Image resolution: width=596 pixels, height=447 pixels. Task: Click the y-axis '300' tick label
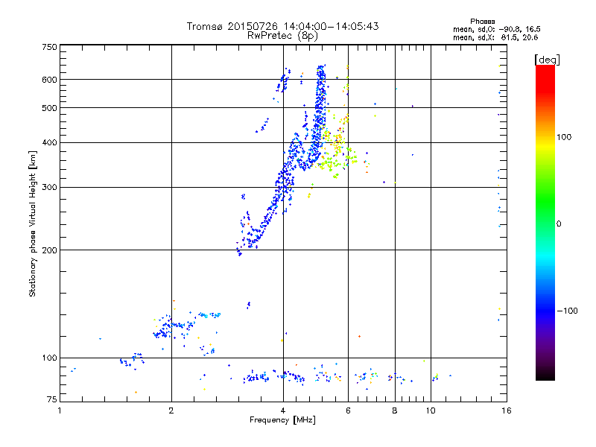[x=49, y=187]
